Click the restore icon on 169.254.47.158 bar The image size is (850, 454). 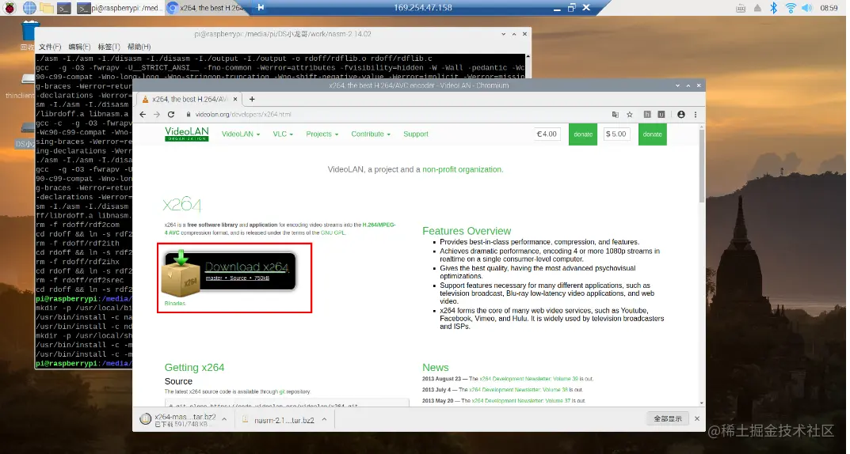pos(571,8)
